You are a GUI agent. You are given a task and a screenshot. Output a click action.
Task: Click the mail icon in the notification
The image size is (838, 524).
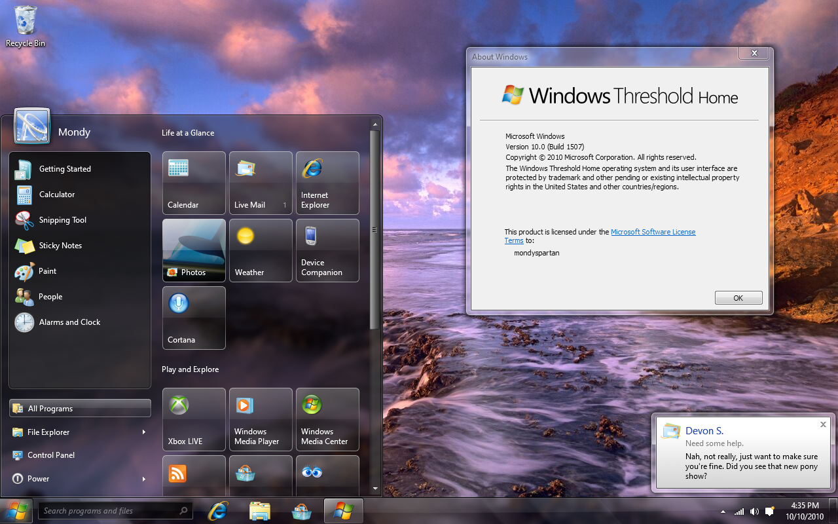pyautogui.click(x=671, y=430)
